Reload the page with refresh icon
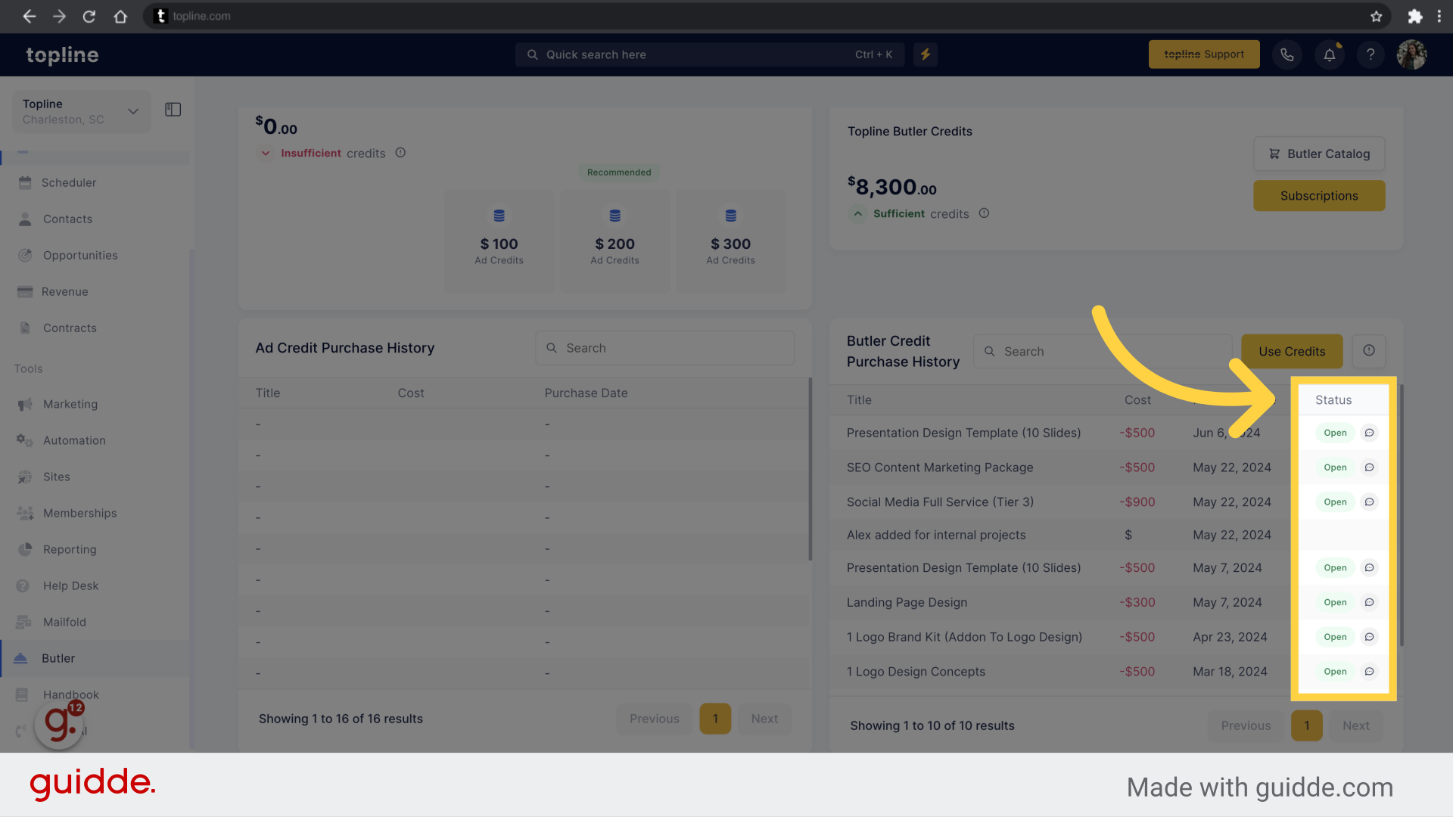This screenshot has width=1453, height=817. [x=89, y=16]
